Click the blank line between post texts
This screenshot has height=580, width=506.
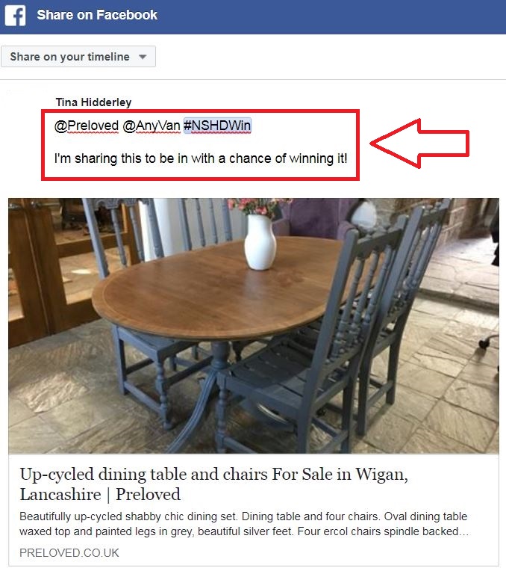(201, 142)
